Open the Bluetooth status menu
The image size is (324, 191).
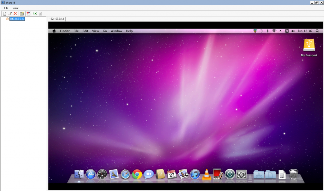tap(267, 31)
